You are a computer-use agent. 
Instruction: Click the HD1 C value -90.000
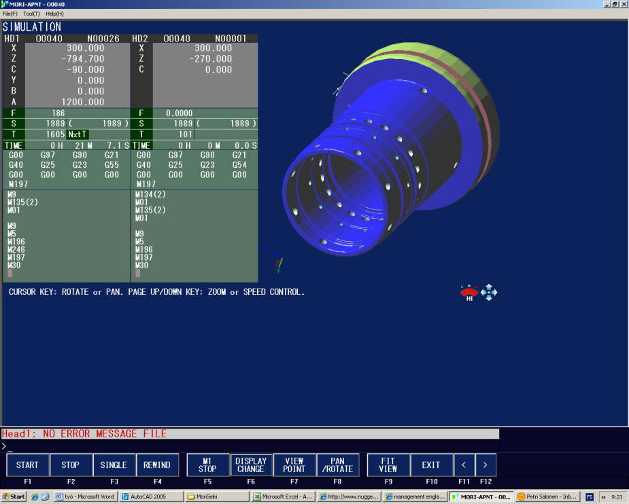click(86, 70)
